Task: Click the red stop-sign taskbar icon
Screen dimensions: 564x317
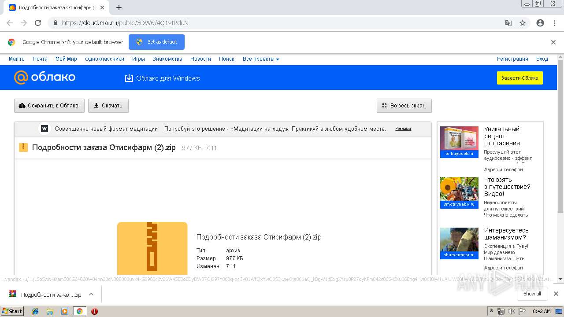Action: coord(94,311)
